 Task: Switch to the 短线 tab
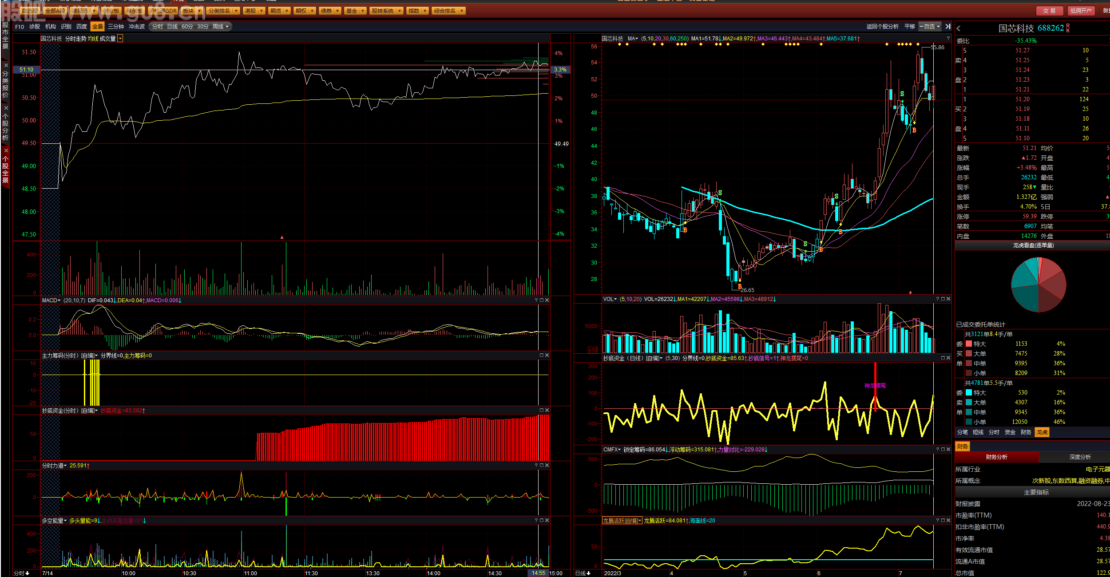pyautogui.click(x=978, y=432)
